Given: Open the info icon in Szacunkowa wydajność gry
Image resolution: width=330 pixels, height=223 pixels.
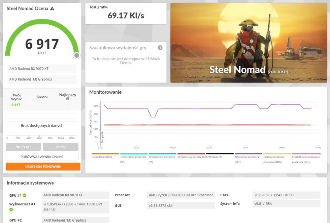Looking at the screenshot, I should pos(160,48).
